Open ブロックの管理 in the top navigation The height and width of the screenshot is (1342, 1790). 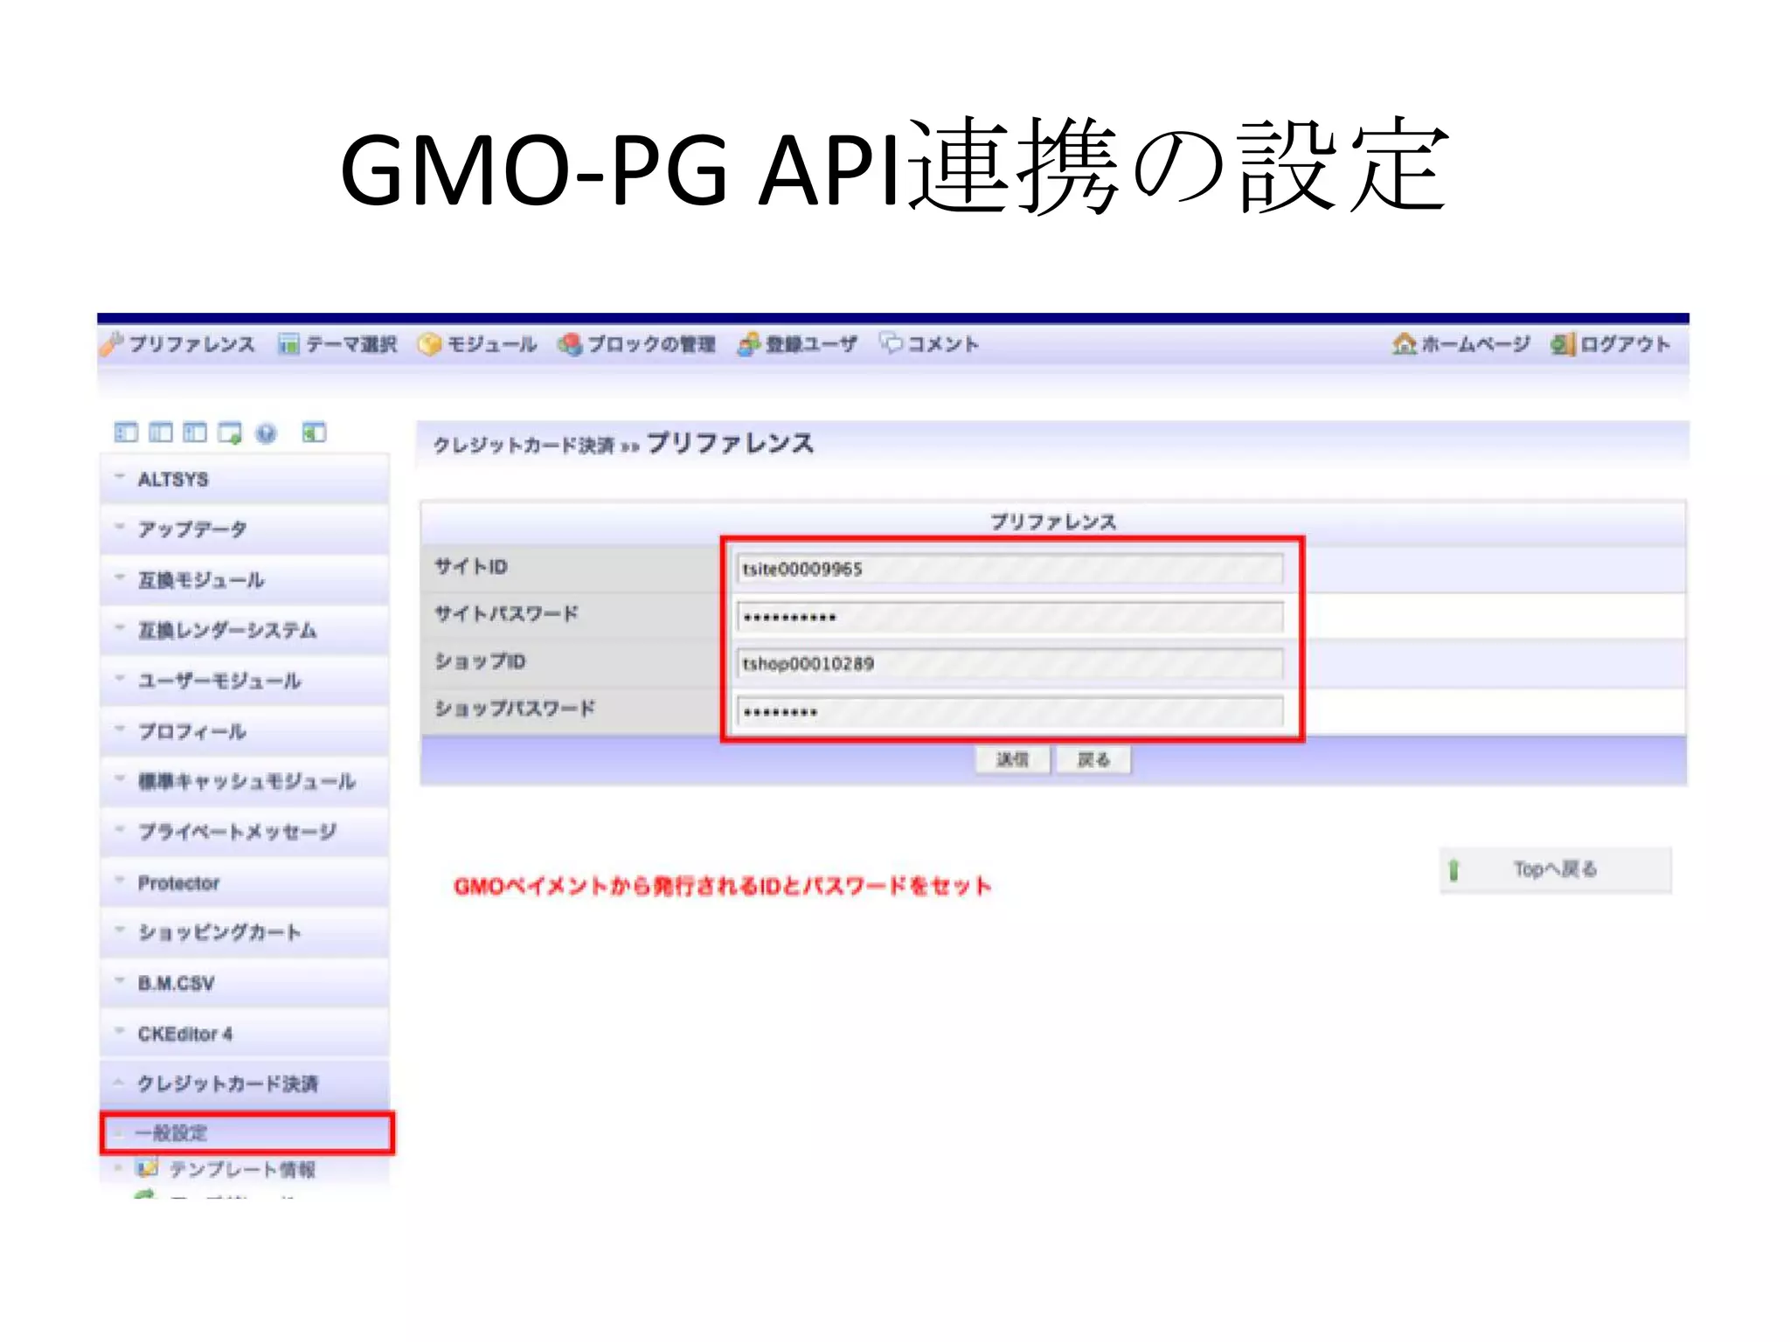tap(637, 344)
